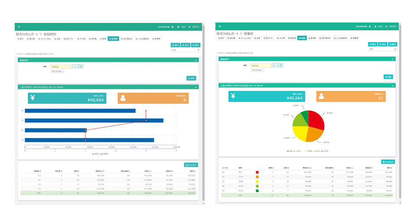Image resolution: width=416 pixels, height=224 pixels.
Task: Switch to the 客層 tab in the left report
Action: 102,38
